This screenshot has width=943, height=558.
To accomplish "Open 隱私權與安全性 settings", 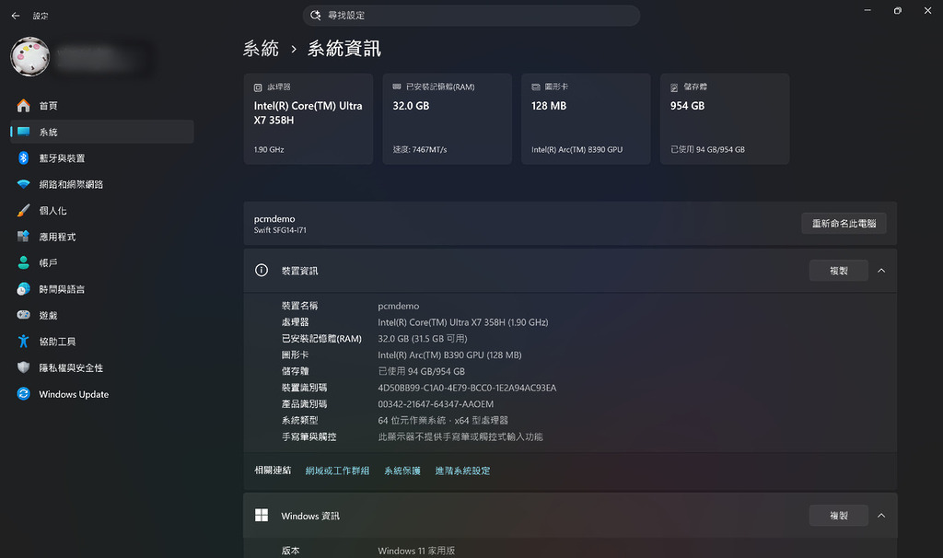I will coord(102,367).
